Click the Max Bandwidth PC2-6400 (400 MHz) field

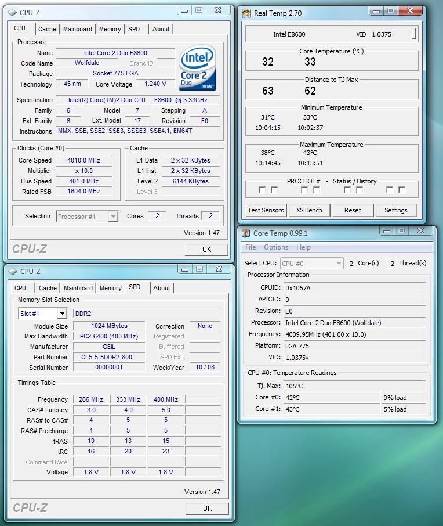(x=109, y=337)
